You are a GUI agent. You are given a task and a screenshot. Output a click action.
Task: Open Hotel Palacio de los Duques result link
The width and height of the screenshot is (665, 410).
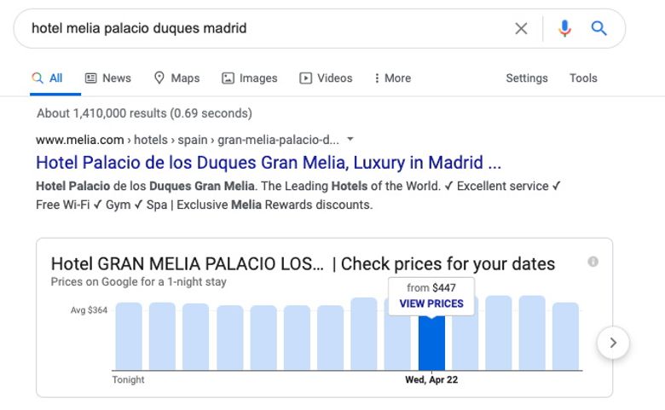pos(269,163)
